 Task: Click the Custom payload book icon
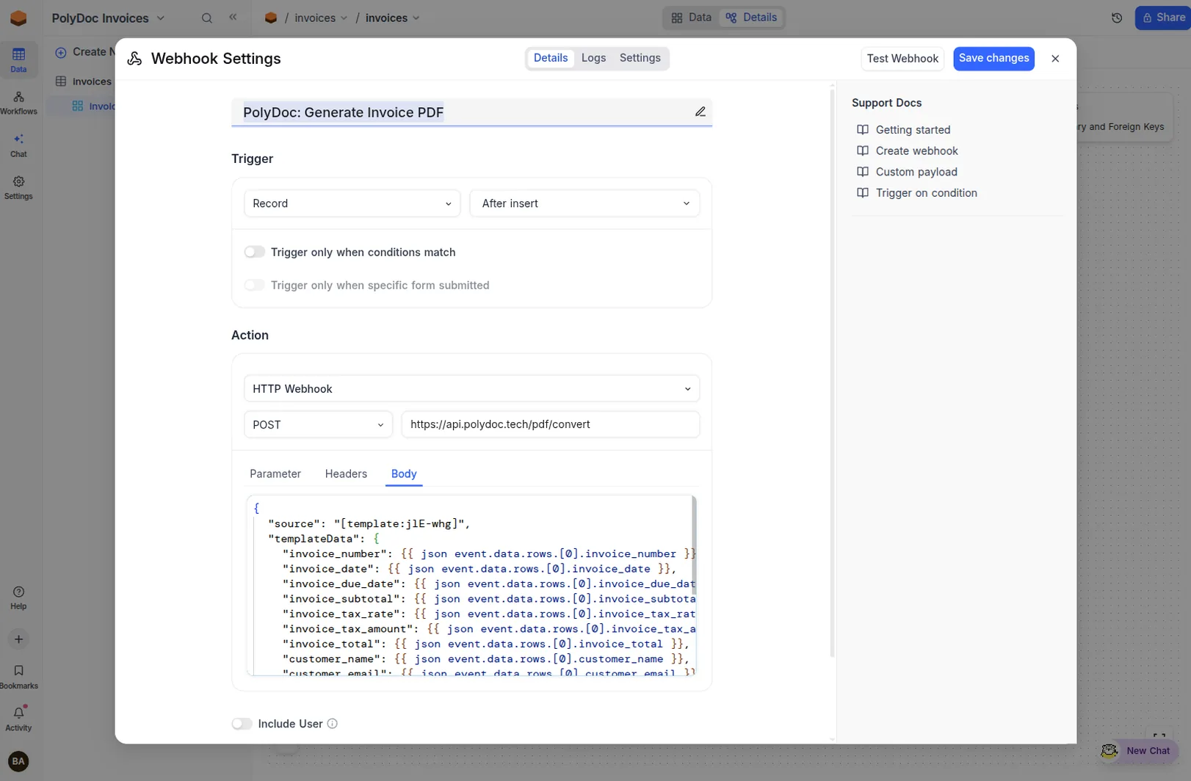click(x=863, y=172)
